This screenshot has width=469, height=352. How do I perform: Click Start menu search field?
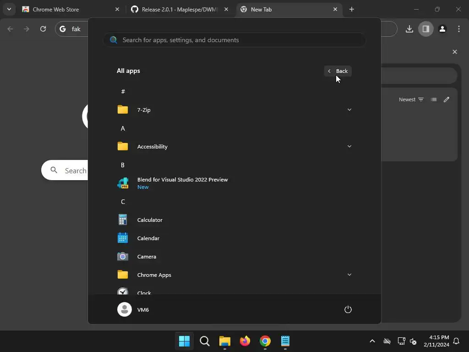click(234, 40)
